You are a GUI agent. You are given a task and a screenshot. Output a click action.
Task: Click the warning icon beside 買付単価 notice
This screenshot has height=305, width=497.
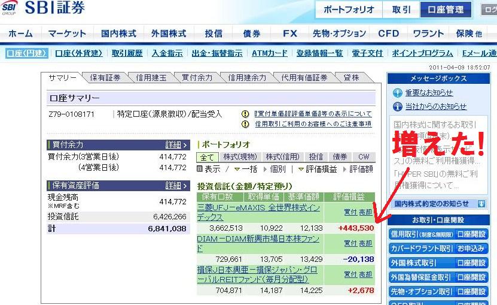coord(245,114)
